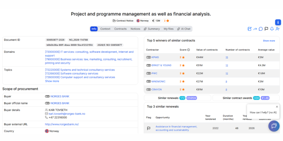Click Show more in Top 5 winners
Screen dimensions: 283x141
coord(269,41)
